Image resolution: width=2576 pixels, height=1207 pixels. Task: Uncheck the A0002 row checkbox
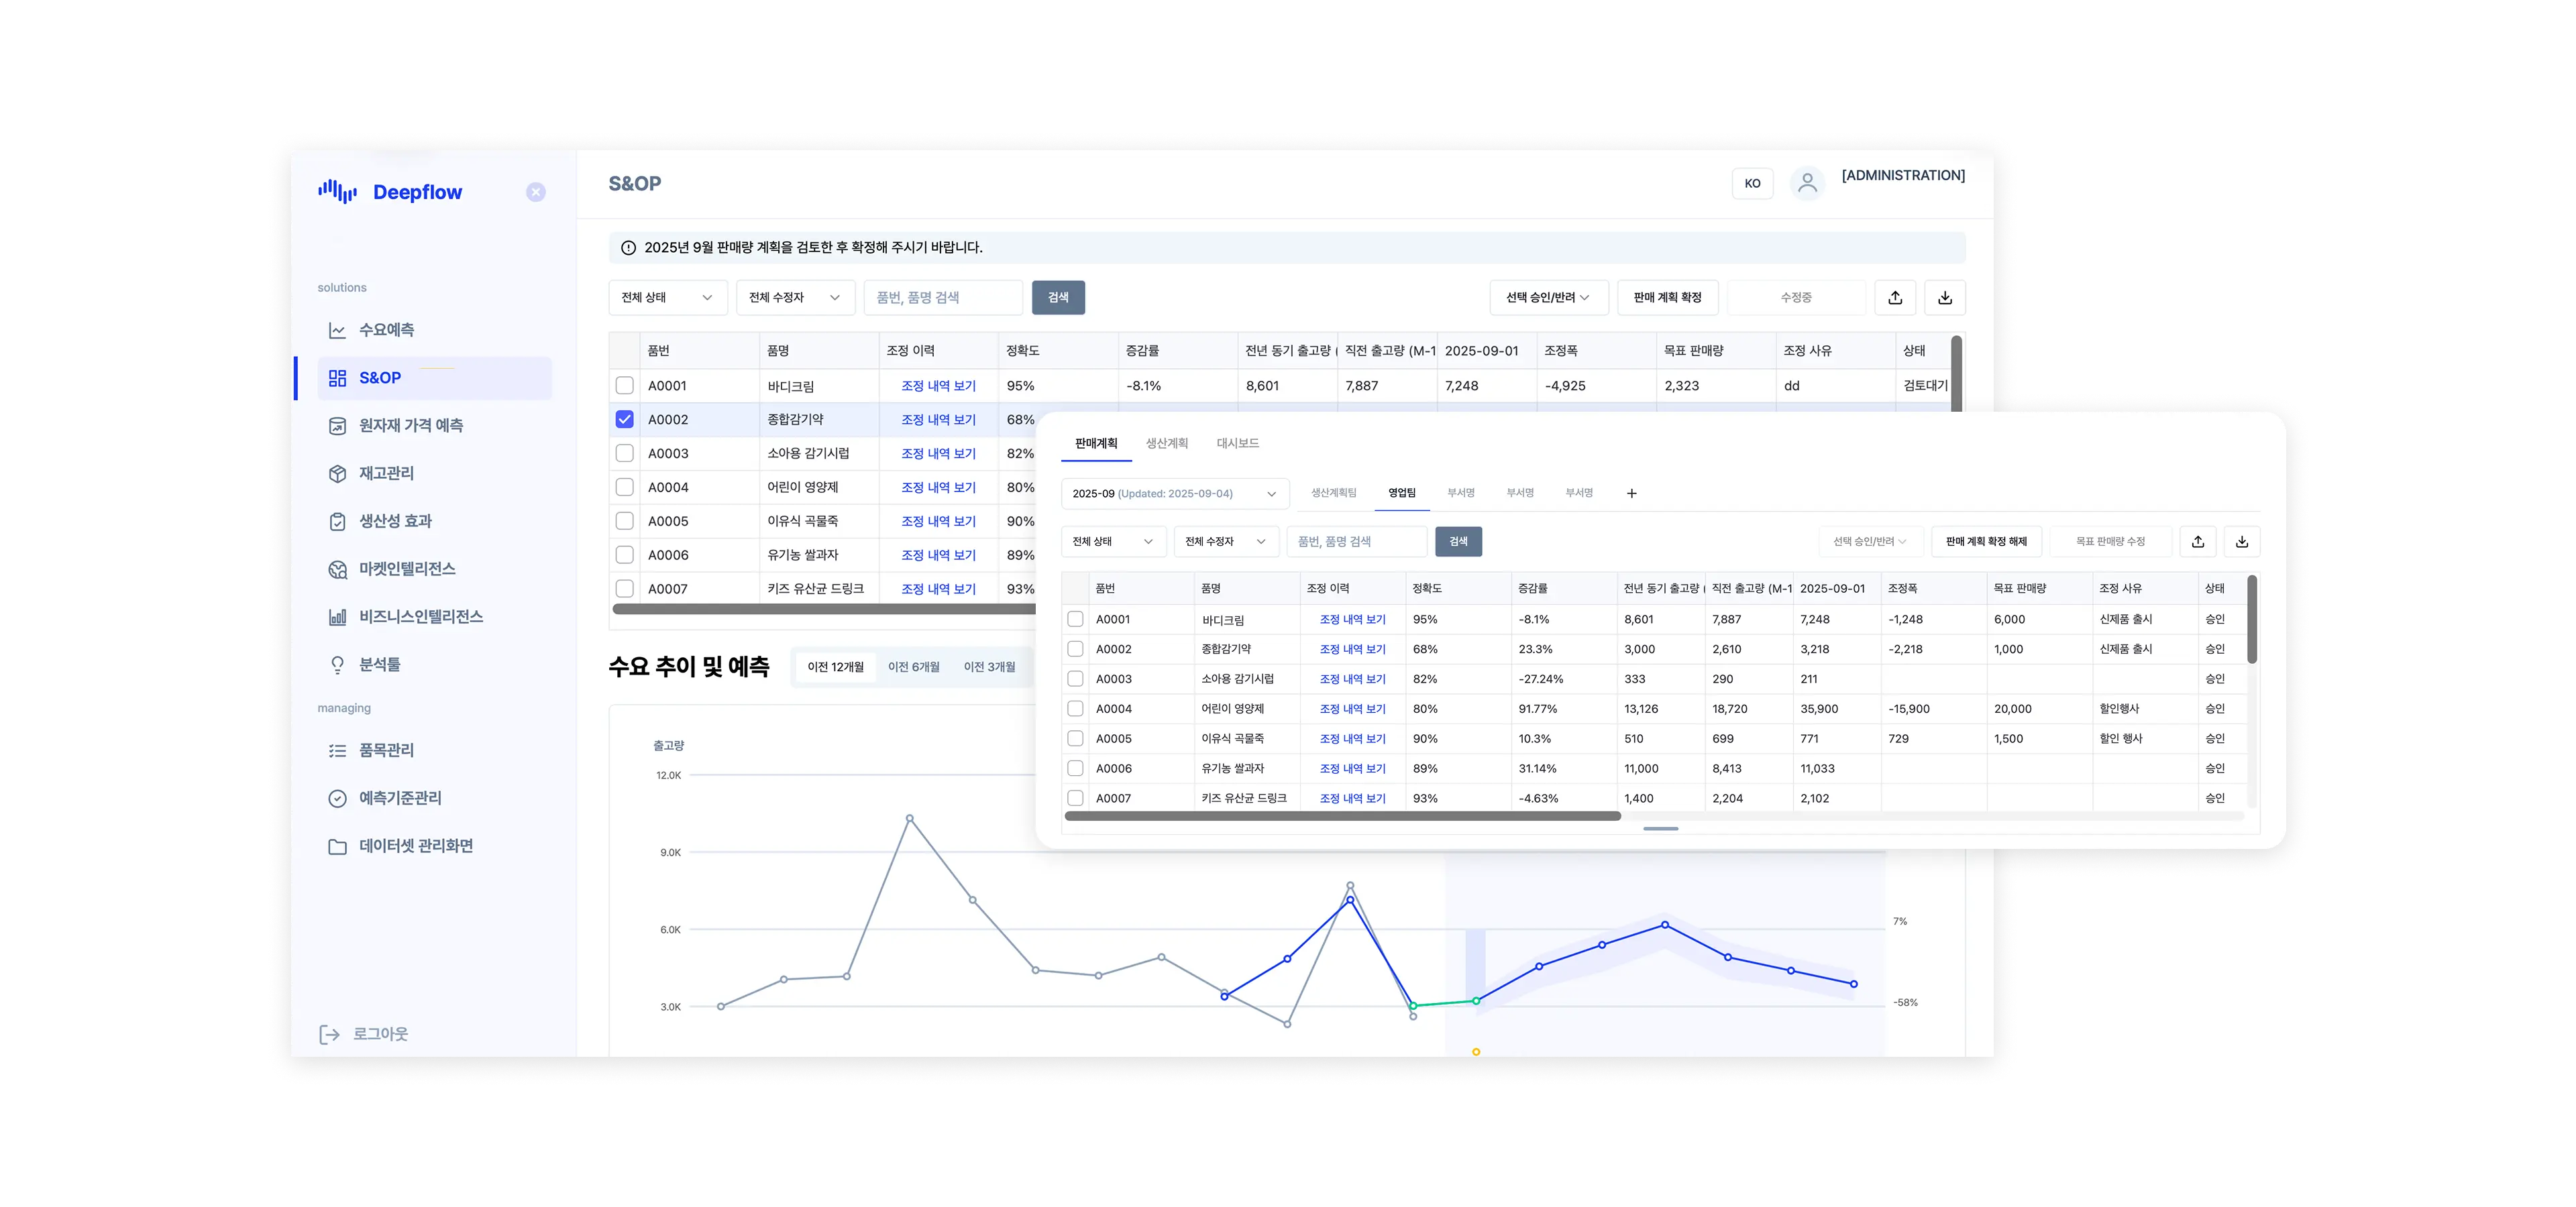pos(625,420)
